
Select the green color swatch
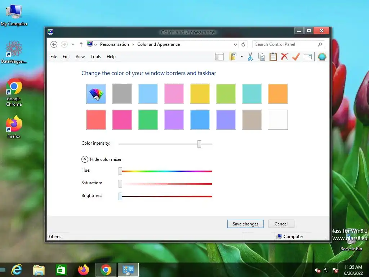[x=148, y=120]
